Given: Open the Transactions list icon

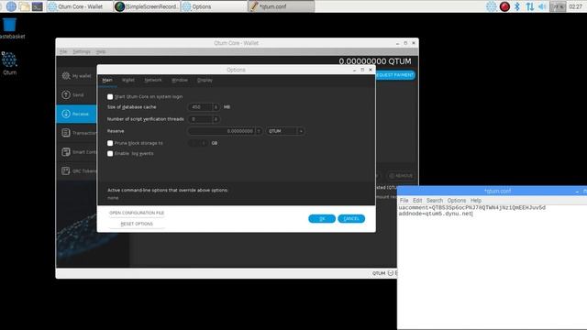Looking at the screenshot, I should tap(66, 133).
